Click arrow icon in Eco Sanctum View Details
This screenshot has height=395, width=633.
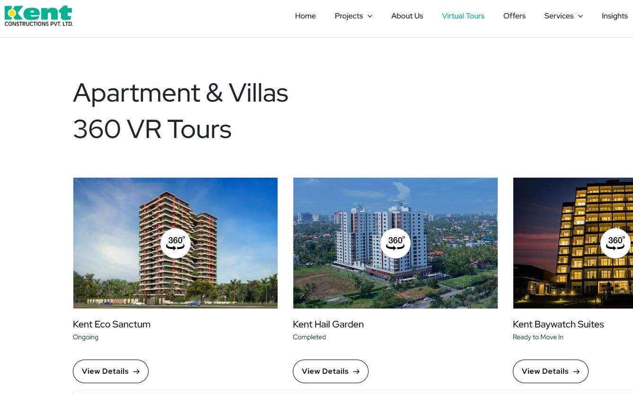pyautogui.click(x=136, y=371)
